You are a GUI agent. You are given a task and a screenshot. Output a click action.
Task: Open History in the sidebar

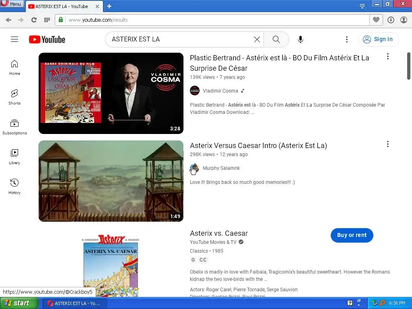[14, 187]
